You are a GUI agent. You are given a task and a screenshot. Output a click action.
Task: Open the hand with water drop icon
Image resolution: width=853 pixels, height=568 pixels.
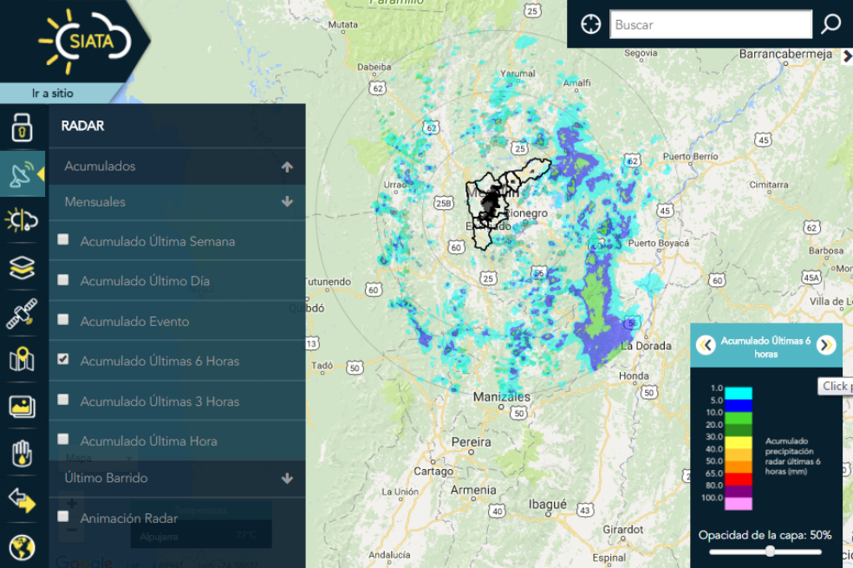(22, 454)
